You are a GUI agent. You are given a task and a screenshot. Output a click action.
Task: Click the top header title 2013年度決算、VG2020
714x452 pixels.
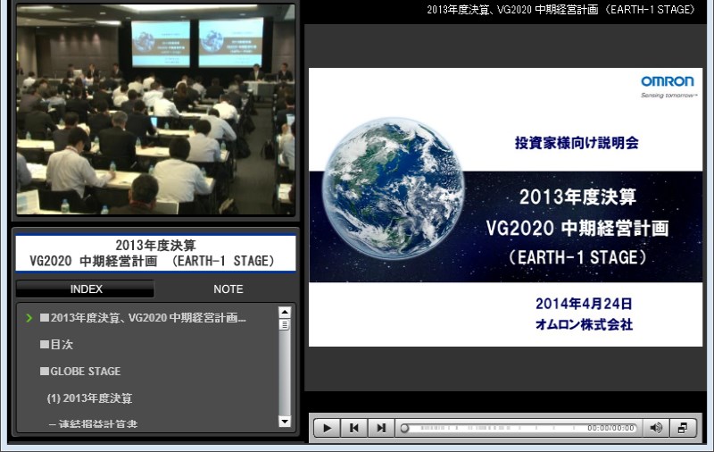pyautogui.click(x=561, y=10)
